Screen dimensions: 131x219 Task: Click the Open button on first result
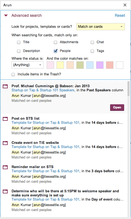[117, 108]
